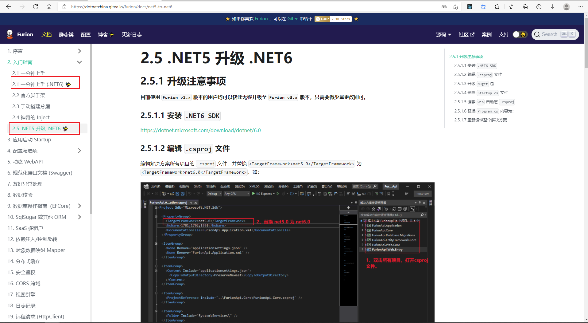
Task: Open 6. 规范化接口文档 (Swagger) item
Action: point(40,173)
